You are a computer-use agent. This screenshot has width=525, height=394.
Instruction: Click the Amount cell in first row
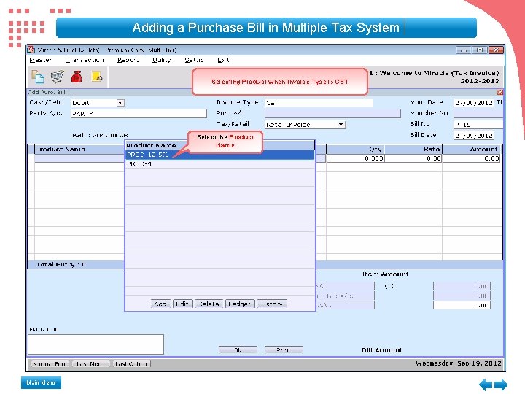(471, 158)
